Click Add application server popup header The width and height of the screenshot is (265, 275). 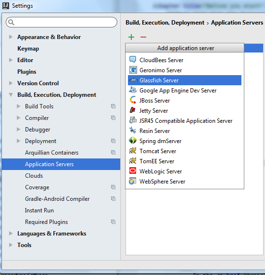coord(185,48)
